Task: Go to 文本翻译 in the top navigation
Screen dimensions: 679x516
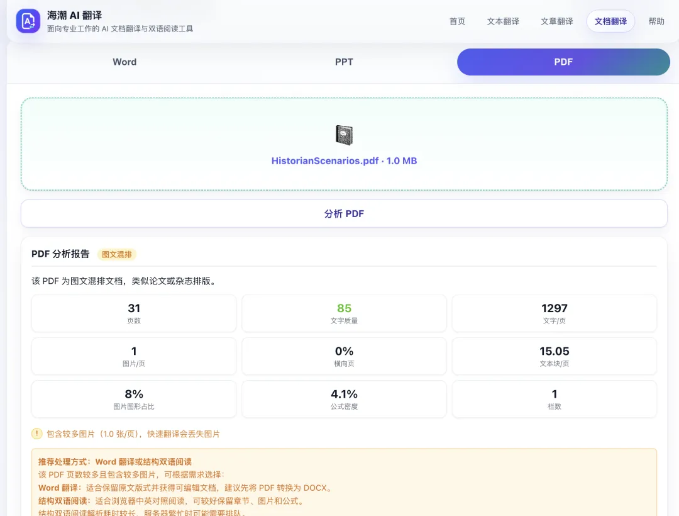Action: (x=503, y=21)
